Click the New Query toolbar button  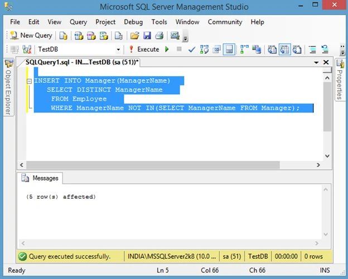pyautogui.click(x=31, y=36)
